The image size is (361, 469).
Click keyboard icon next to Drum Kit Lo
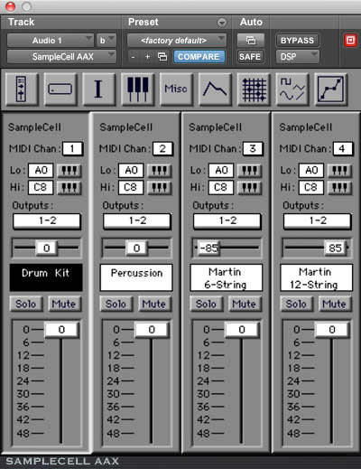pos(69,171)
